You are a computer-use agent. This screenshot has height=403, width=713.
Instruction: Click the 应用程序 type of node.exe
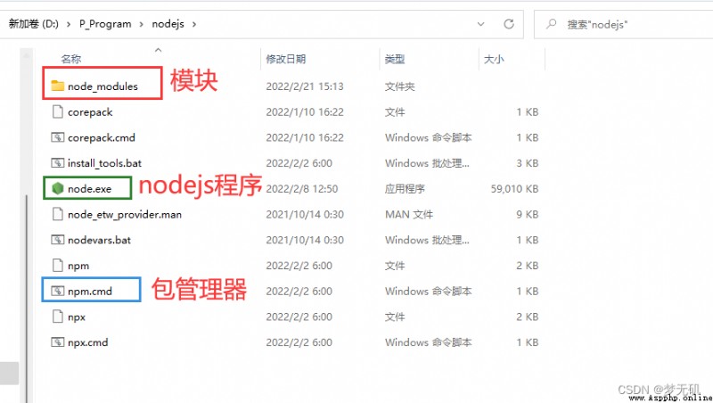tap(405, 189)
